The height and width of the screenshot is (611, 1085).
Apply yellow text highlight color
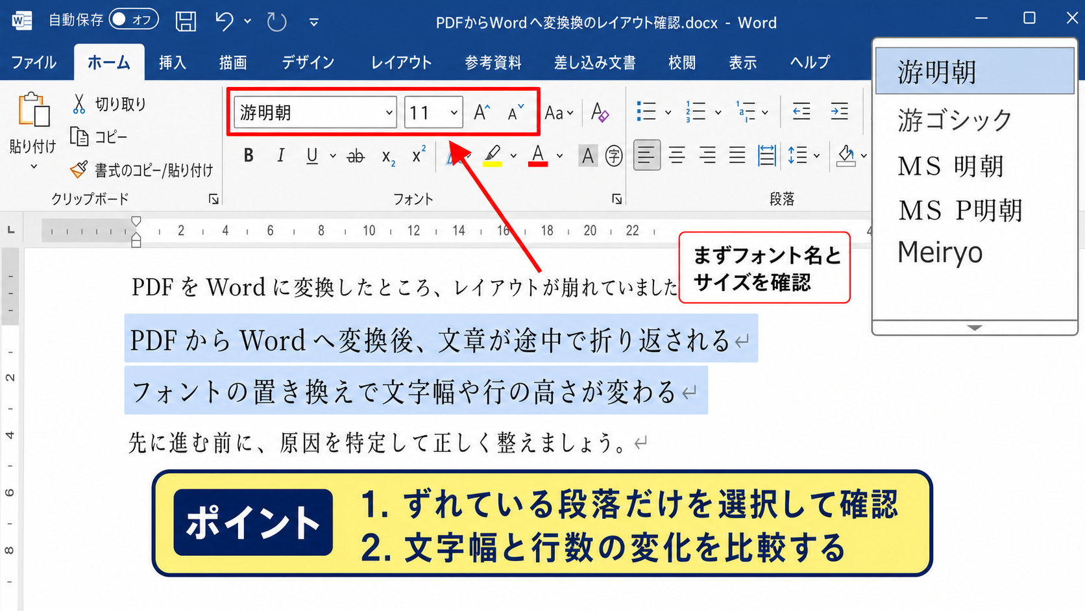(493, 156)
